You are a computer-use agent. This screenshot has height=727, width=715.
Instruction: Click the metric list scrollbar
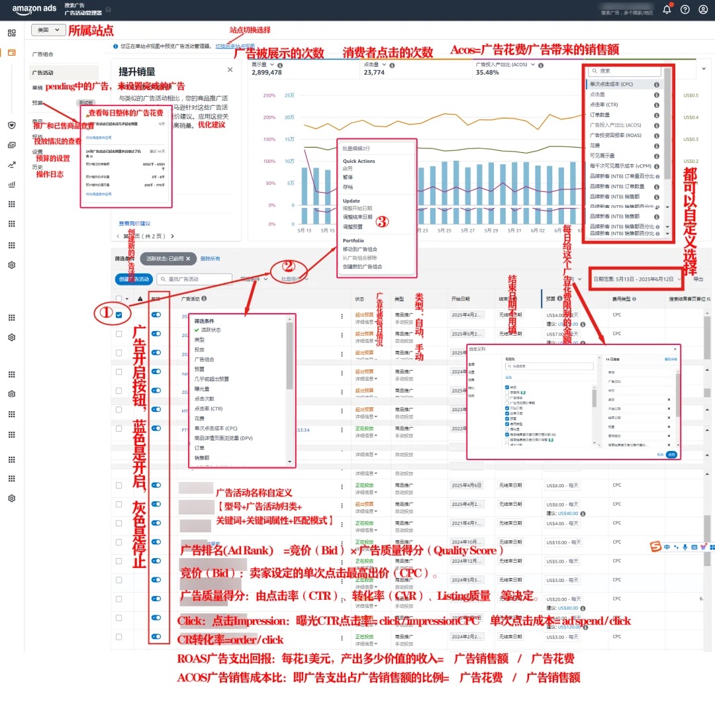point(667,123)
